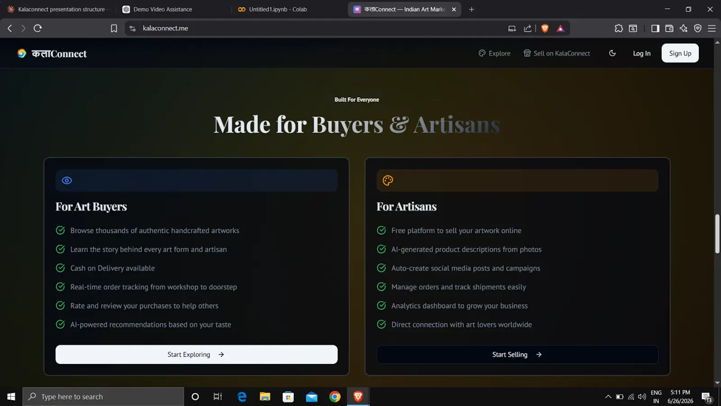Image resolution: width=721 pixels, height=406 pixels.
Task: Close the active KalaConnect browser tab
Action: [454, 9]
